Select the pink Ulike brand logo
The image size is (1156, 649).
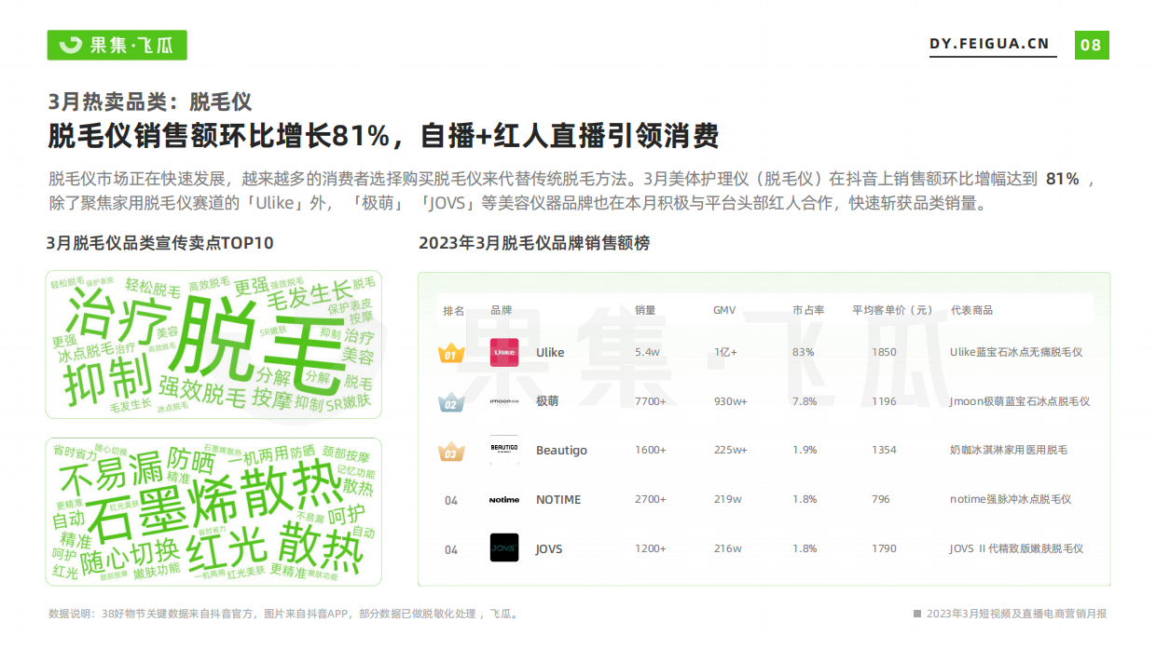504,353
